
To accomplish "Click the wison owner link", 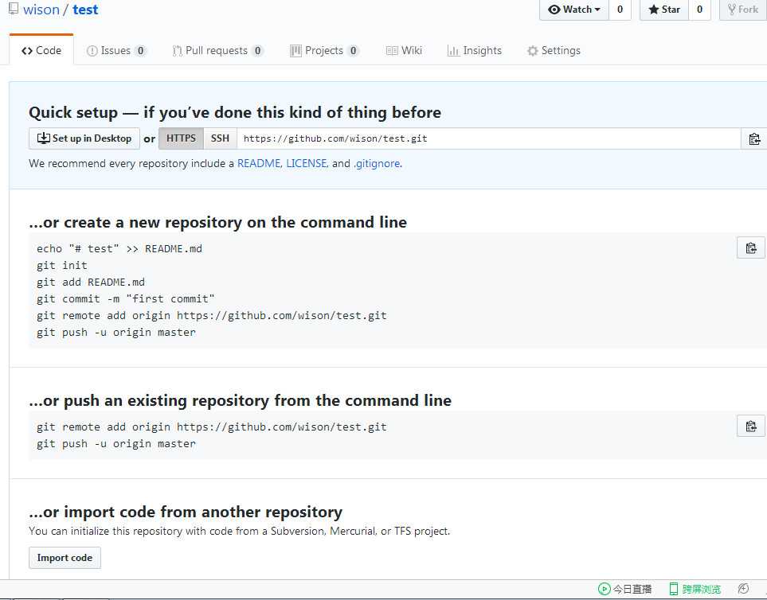I will pyautogui.click(x=41, y=10).
